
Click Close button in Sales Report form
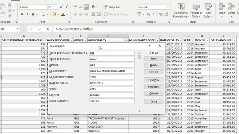pos(154,102)
